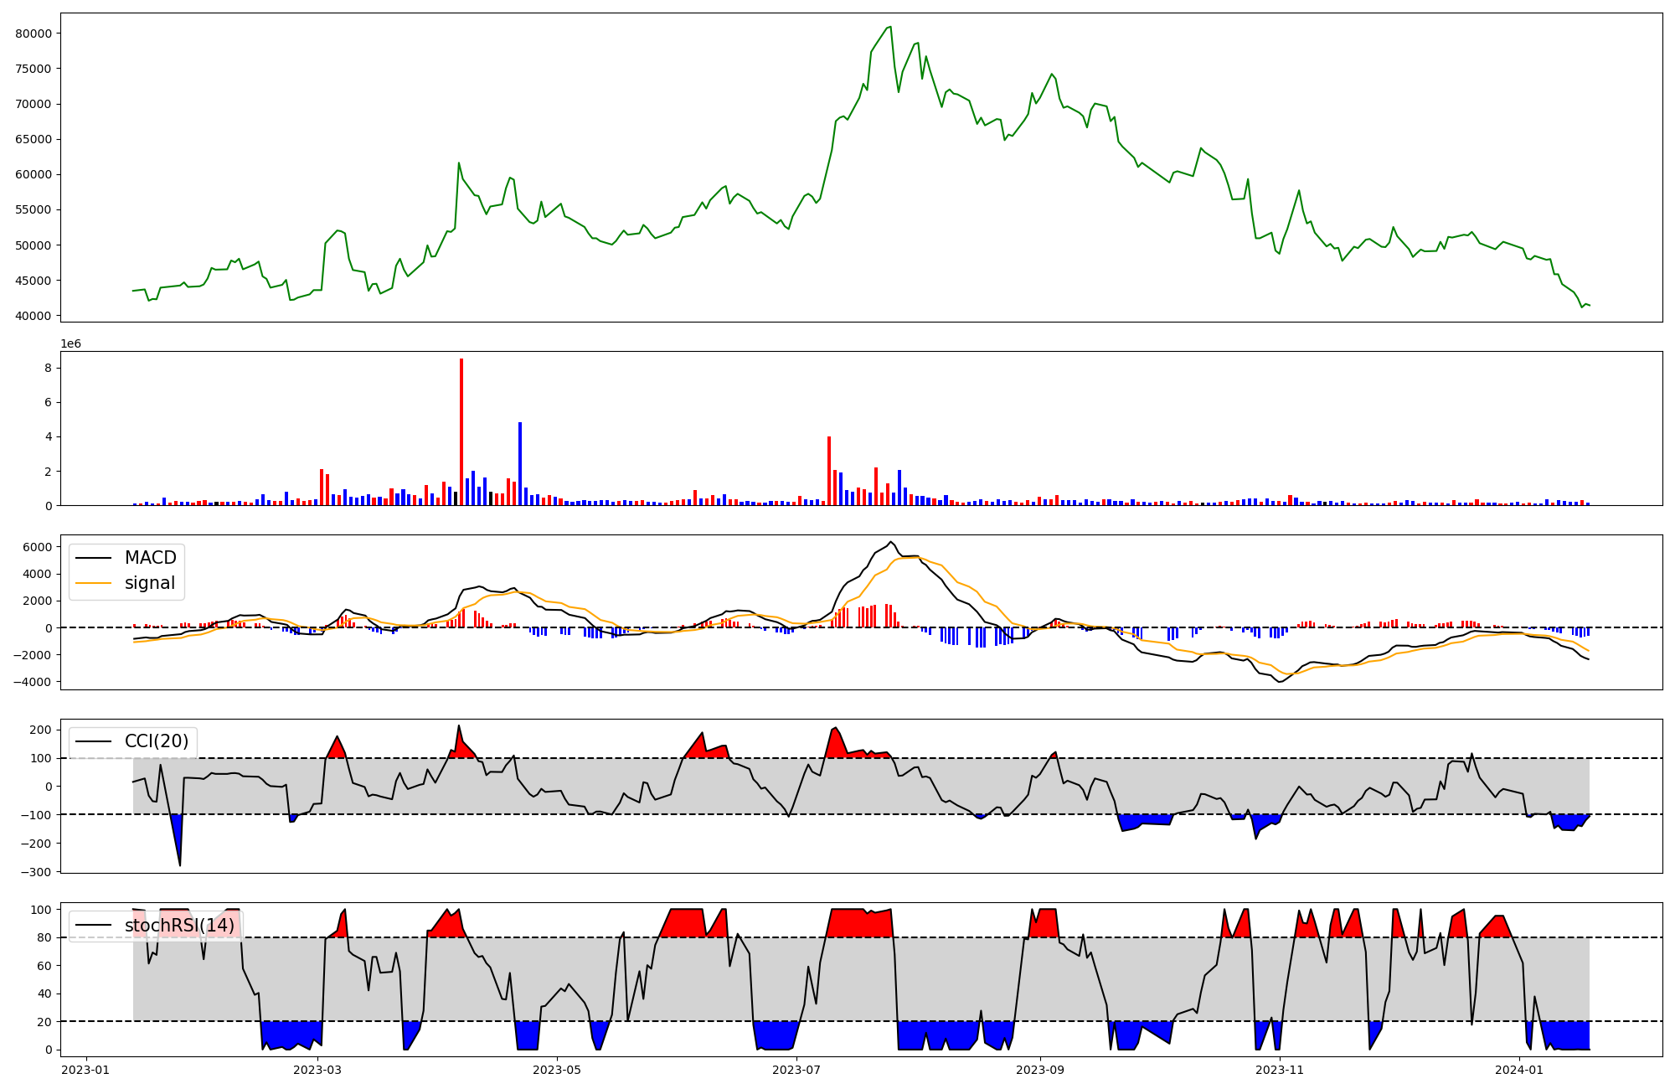This screenshot has width=1675, height=1089.
Task: Click the MACD legend label
Action: [150, 558]
